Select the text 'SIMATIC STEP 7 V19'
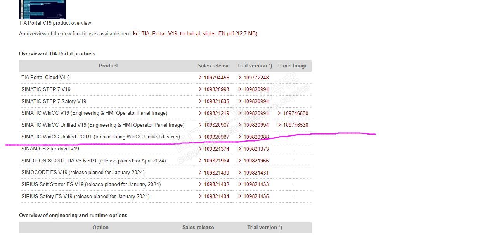The height and width of the screenshot is (235, 480). [x=46, y=89]
